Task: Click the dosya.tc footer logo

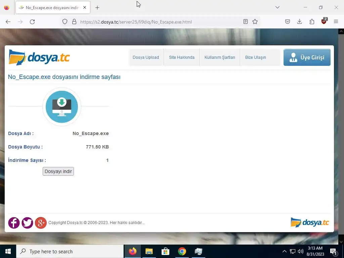Action: 310,222
